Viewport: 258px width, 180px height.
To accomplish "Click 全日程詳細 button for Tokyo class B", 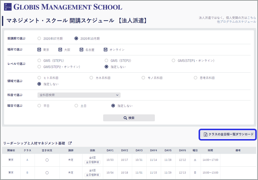I will point(92,175).
